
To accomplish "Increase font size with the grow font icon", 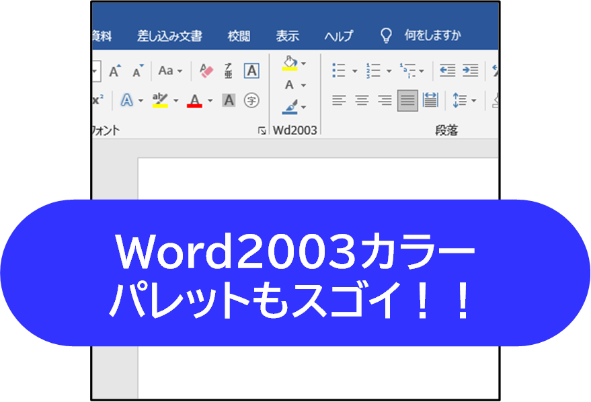I will coord(115,71).
